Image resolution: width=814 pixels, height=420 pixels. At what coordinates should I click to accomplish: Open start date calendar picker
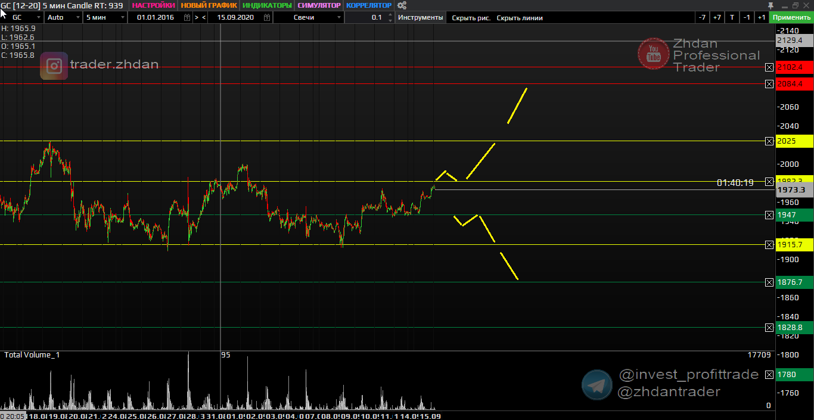tap(187, 17)
